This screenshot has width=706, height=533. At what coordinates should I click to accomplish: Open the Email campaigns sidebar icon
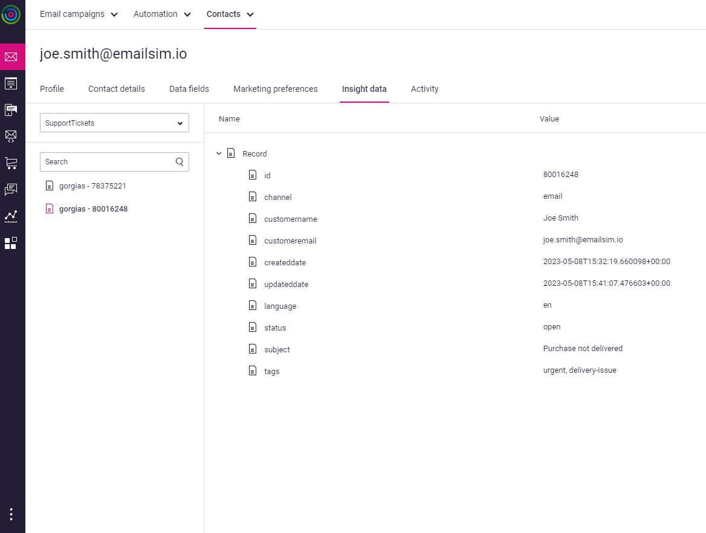coord(12,56)
